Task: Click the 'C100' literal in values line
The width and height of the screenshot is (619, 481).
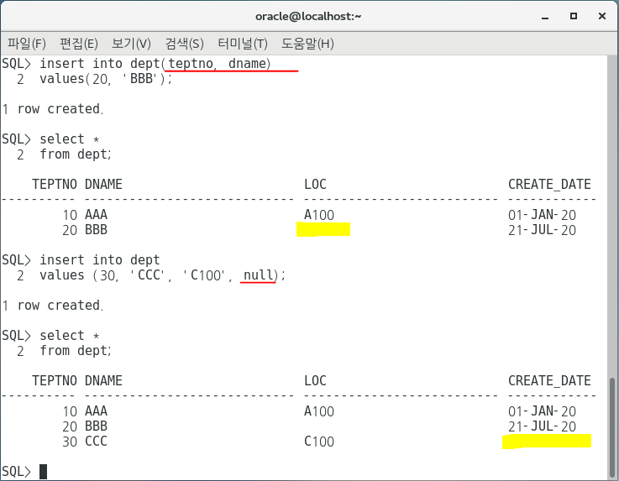Action: [204, 275]
